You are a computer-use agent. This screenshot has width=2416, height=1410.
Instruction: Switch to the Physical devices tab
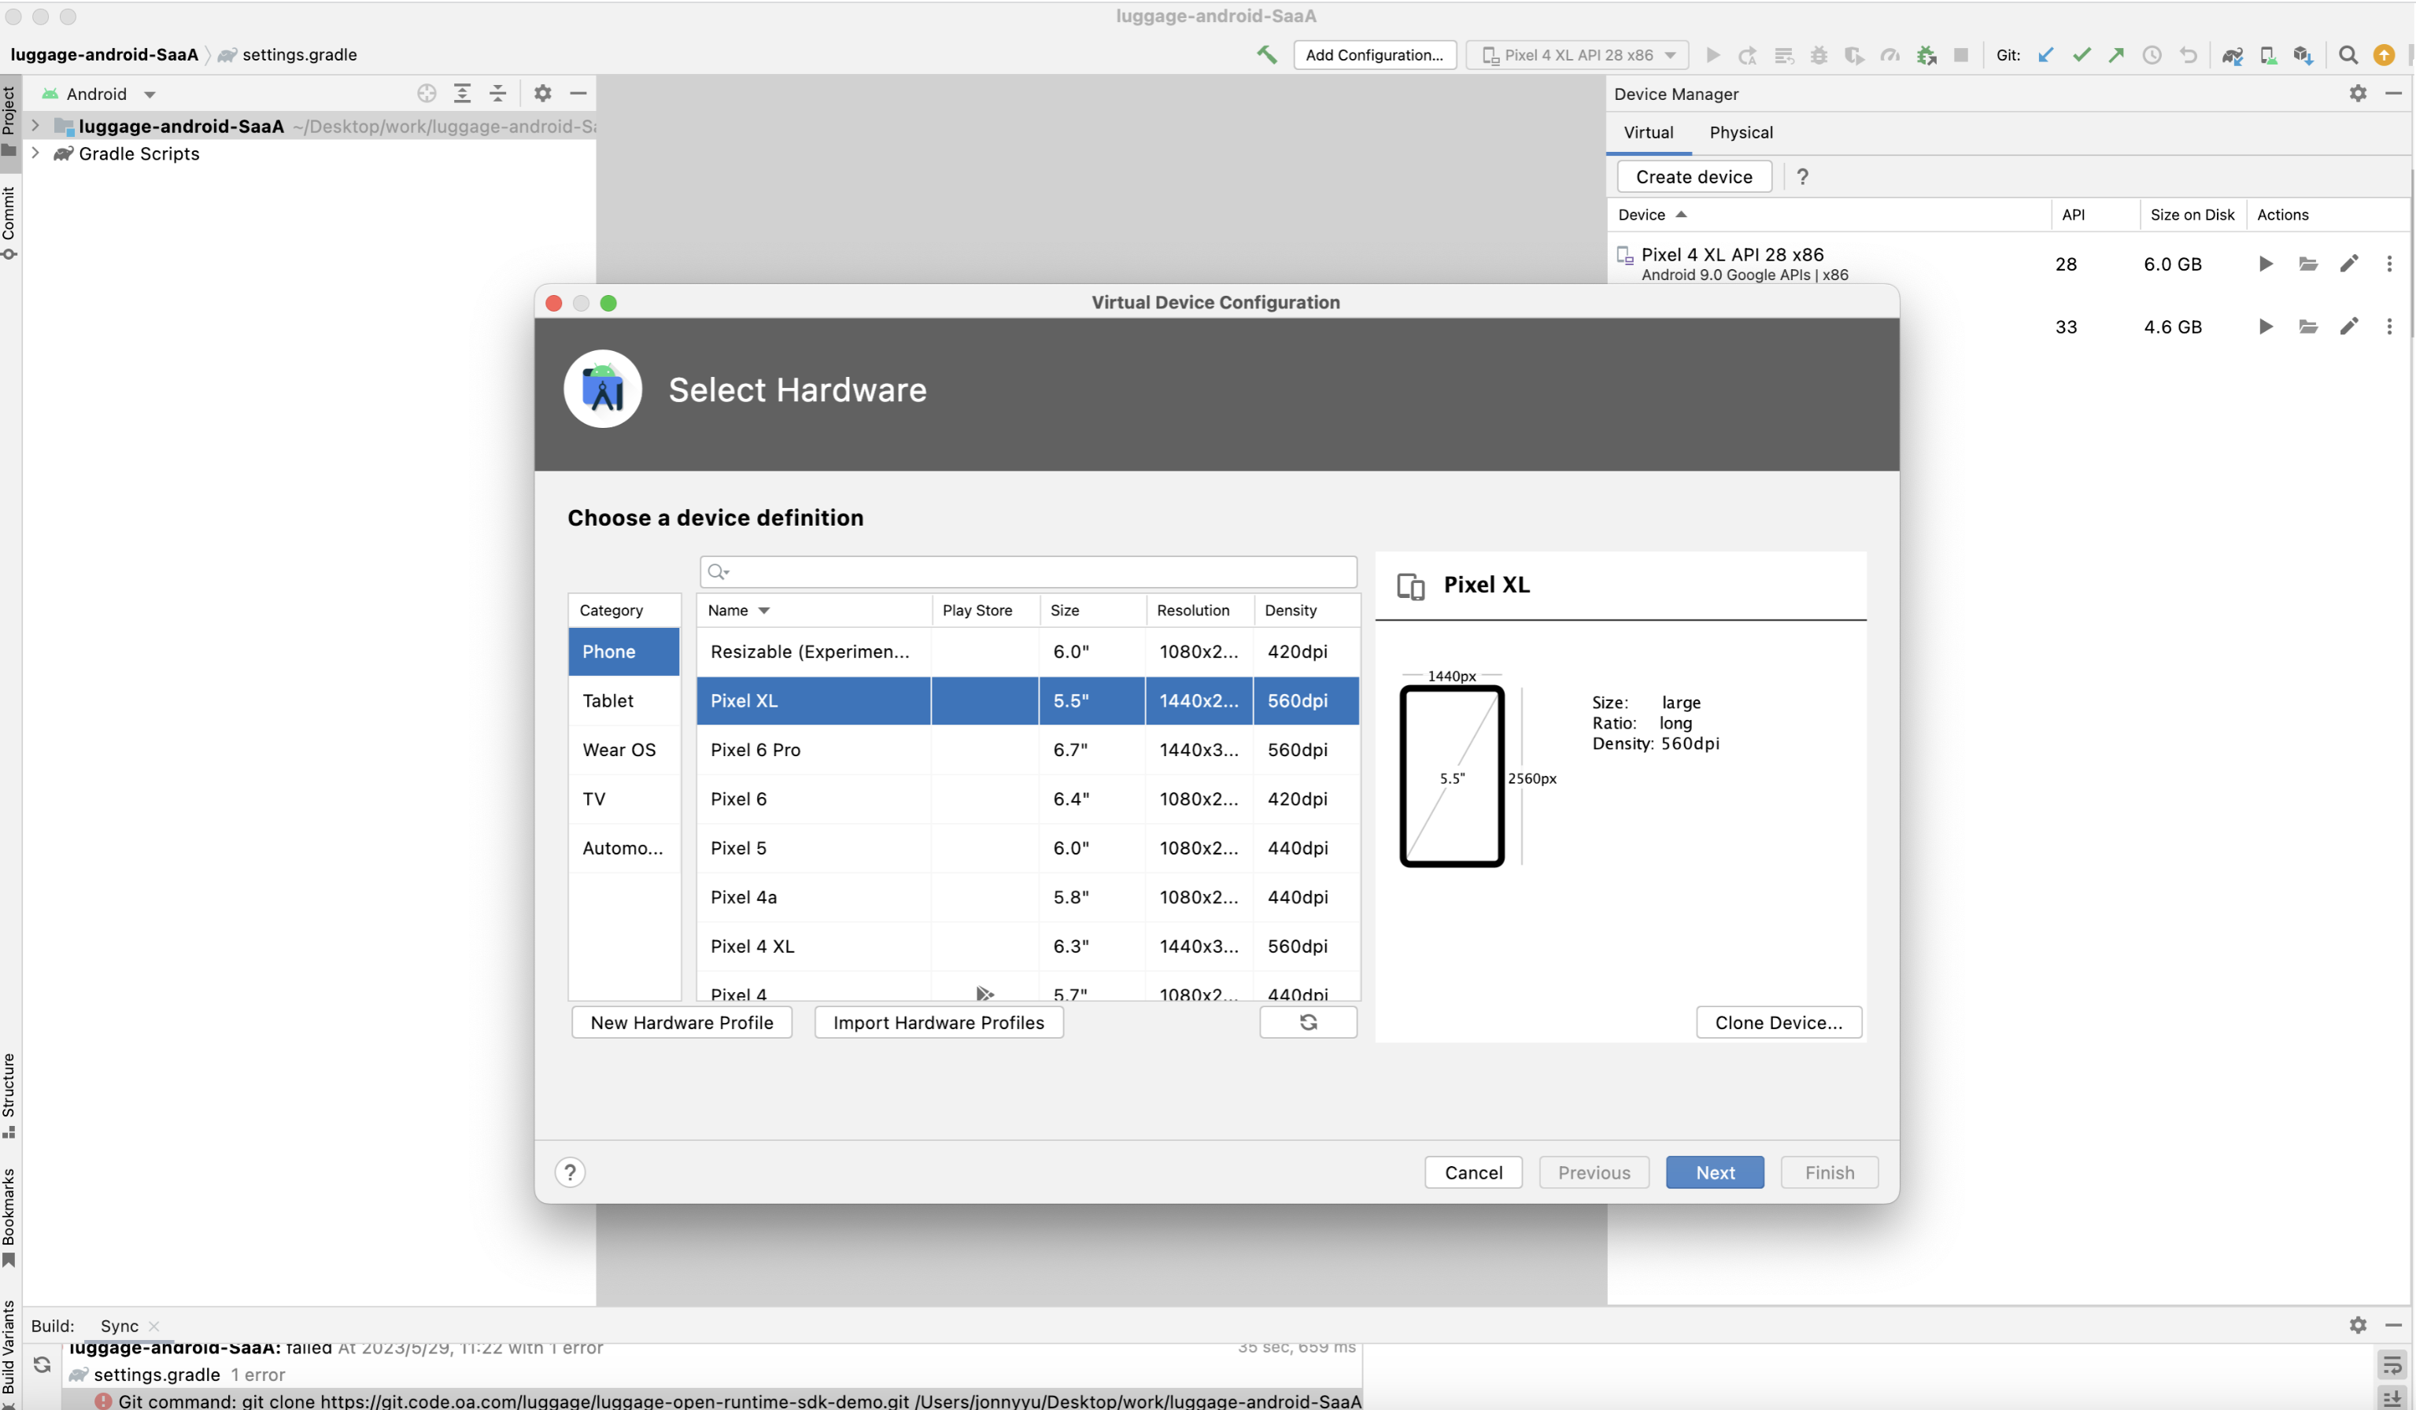[x=1741, y=132]
